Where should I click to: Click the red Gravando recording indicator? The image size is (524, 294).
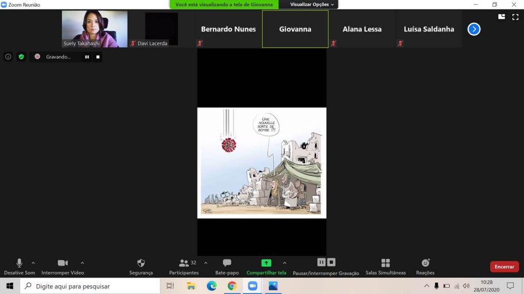click(37, 57)
